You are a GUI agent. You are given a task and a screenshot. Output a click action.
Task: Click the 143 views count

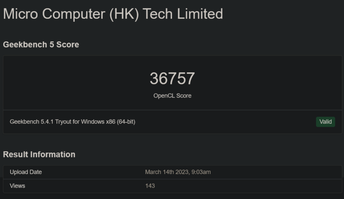(150, 185)
